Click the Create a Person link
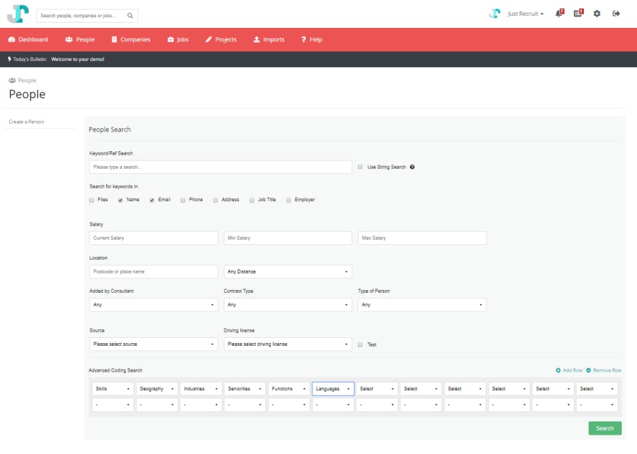This screenshot has width=637, height=454. pyautogui.click(x=27, y=122)
